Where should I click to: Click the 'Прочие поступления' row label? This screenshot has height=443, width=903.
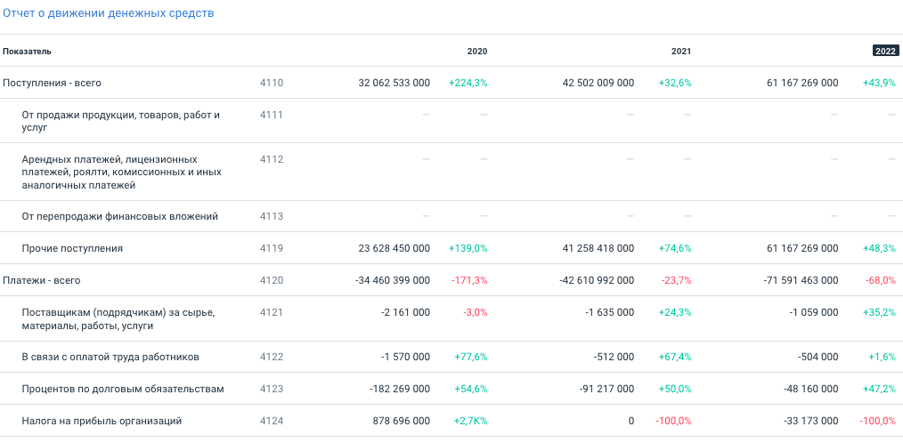[72, 248]
